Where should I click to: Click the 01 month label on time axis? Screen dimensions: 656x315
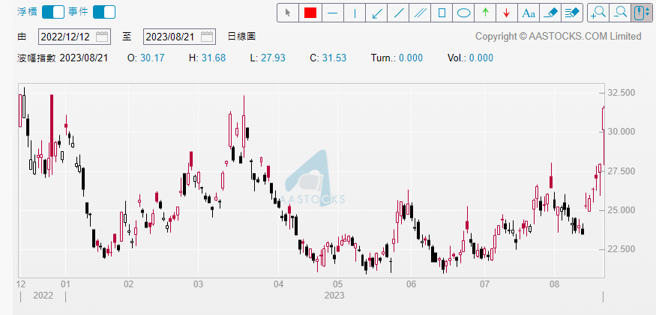pos(65,284)
